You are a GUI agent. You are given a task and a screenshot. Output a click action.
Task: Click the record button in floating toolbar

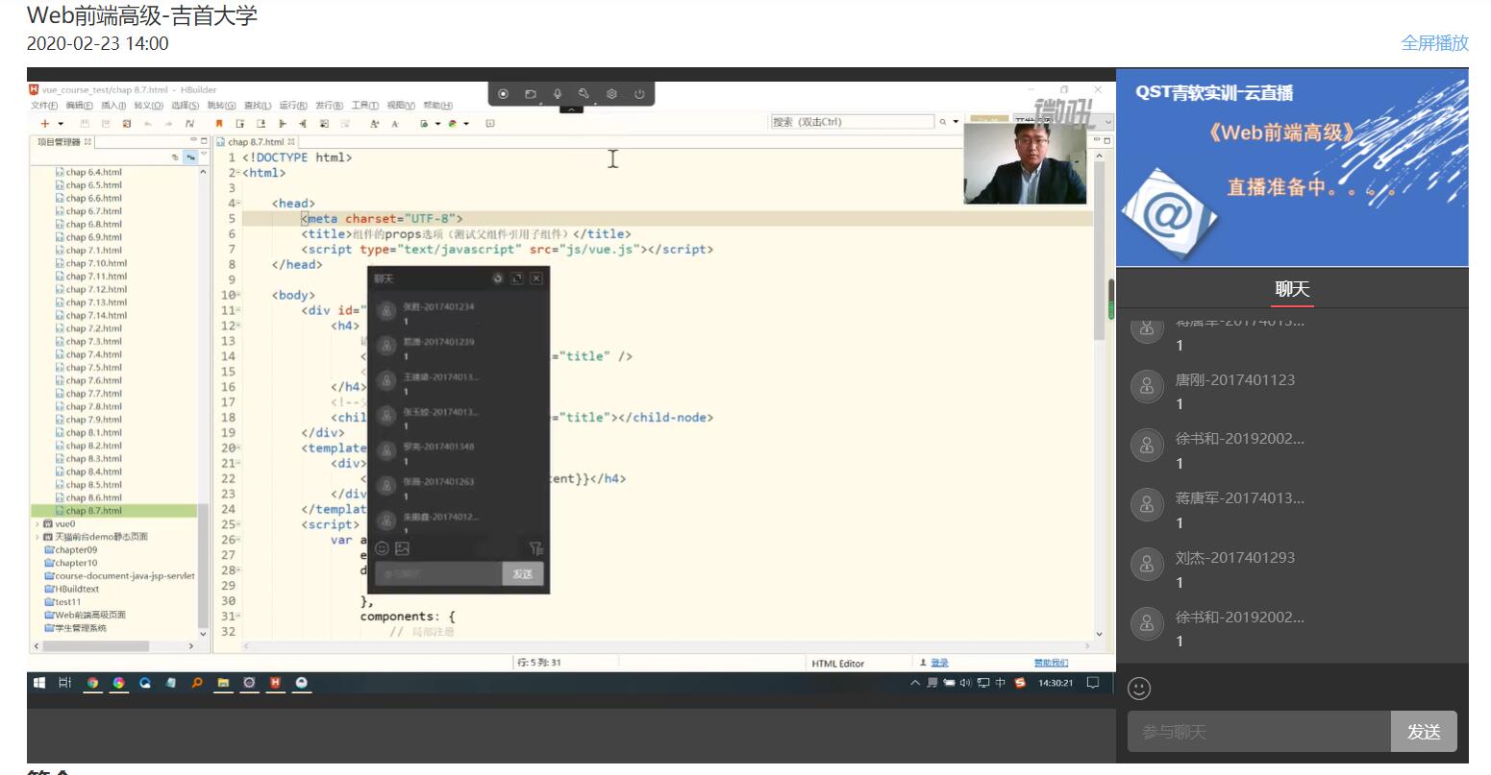[503, 94]
